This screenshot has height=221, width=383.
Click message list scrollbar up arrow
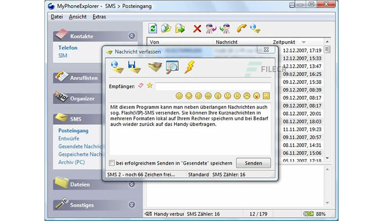(327, 42)
